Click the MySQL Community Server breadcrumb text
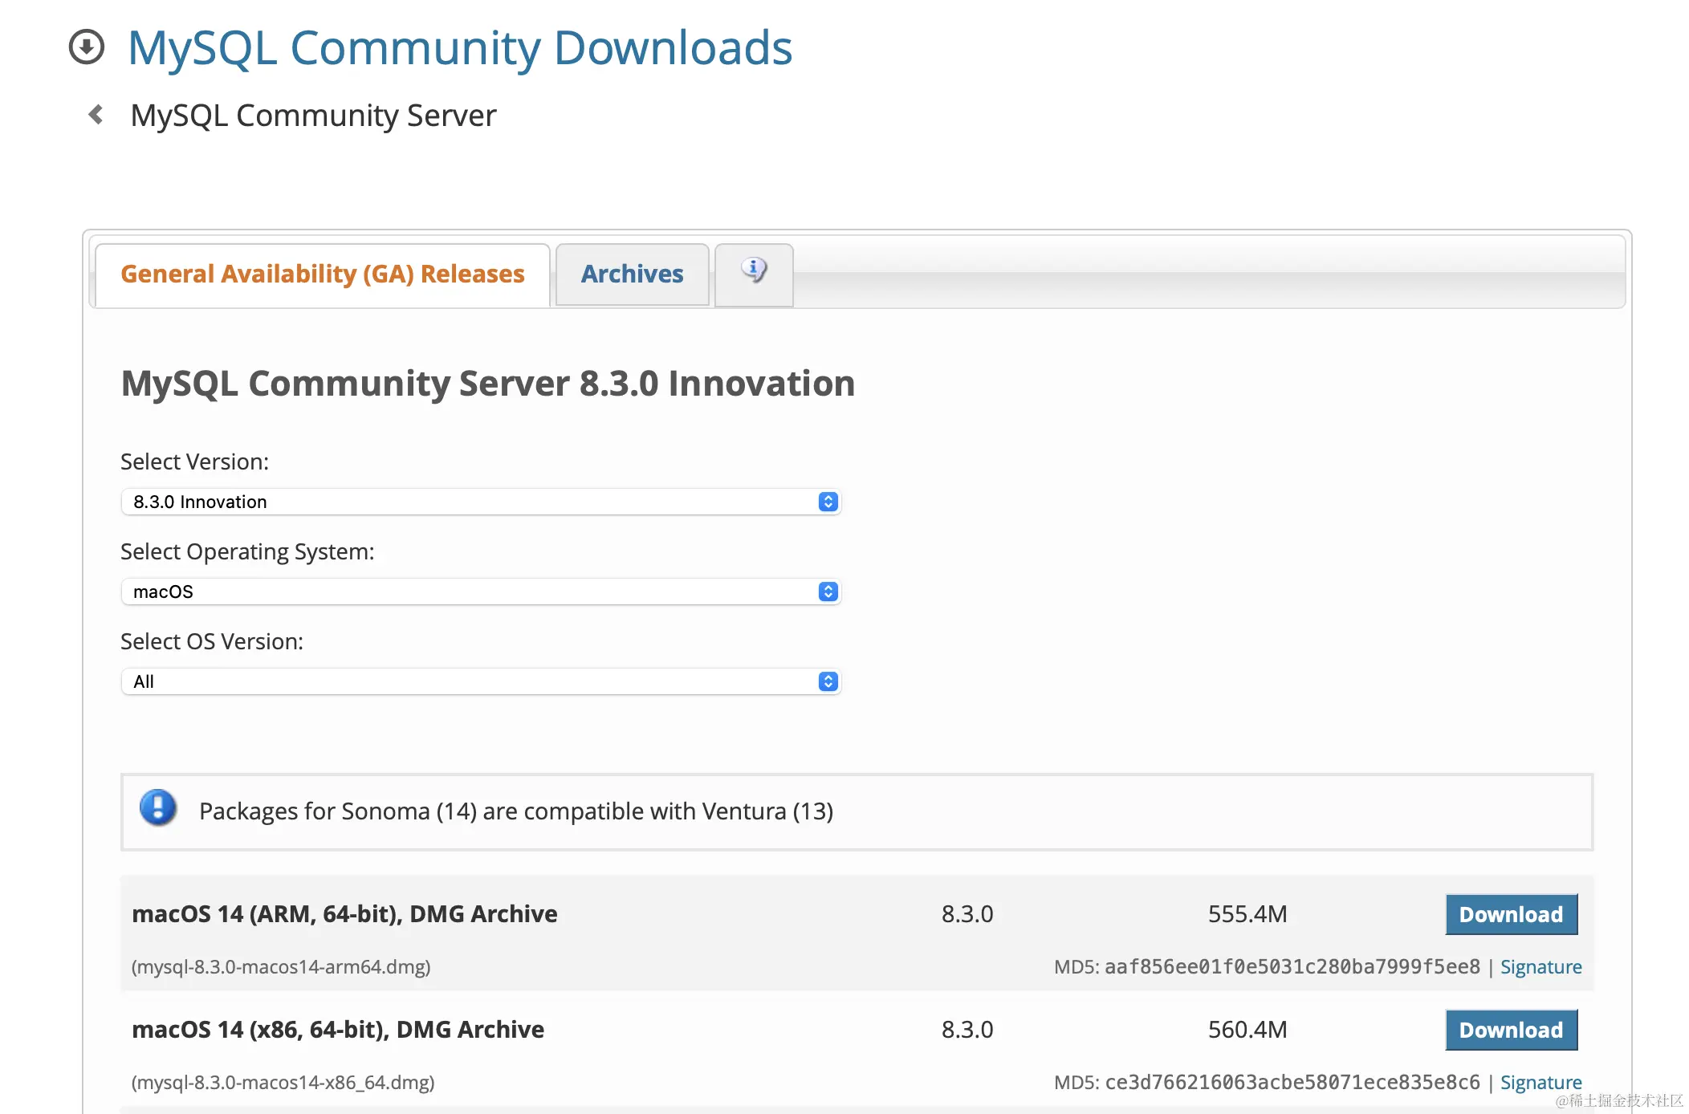Image resolution: width=1689 pixels, height=1114 pixels. click(313, 116)
